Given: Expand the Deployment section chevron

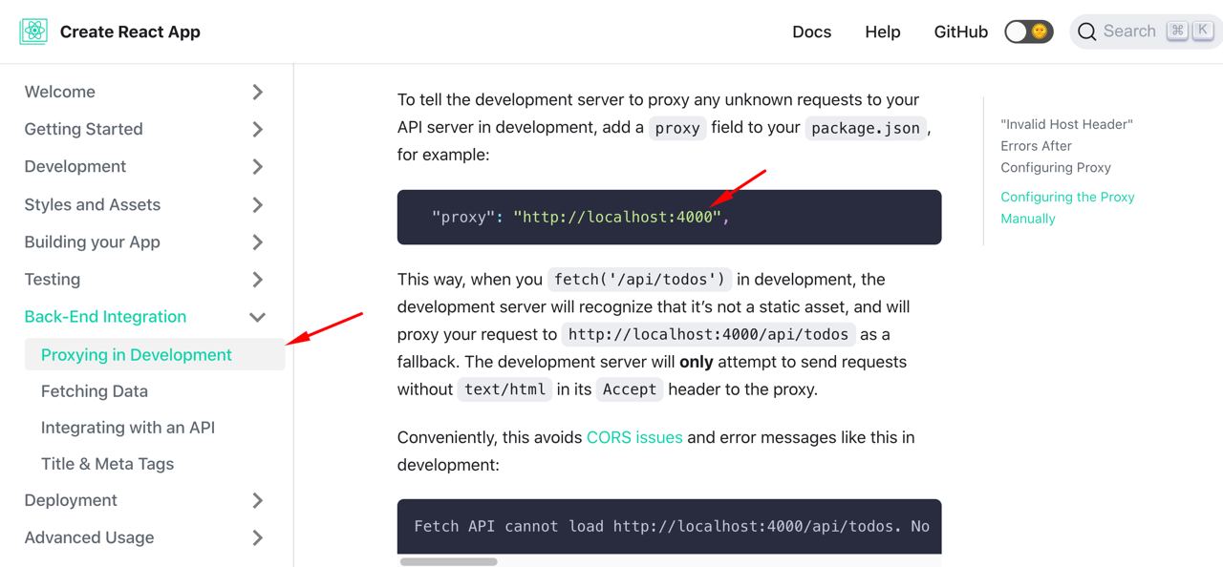Looking at the screenshot, I should (x=257, y=500).
